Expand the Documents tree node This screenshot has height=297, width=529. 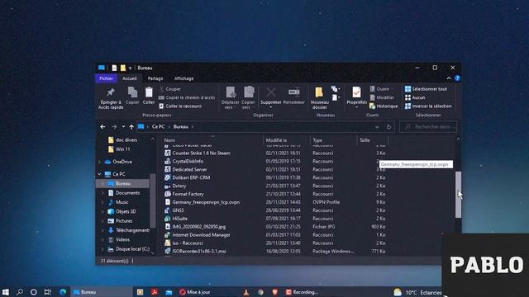pyautogui.click(x=102, y=193)
